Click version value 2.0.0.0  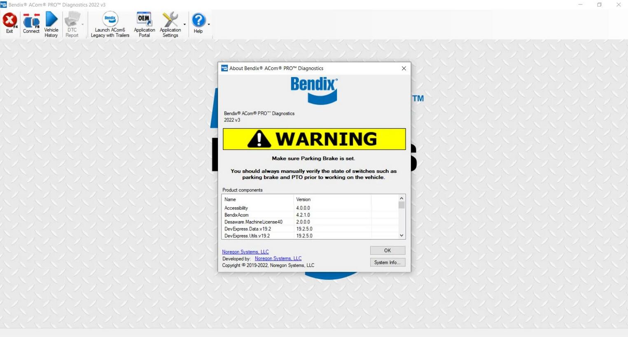point(303,222)
